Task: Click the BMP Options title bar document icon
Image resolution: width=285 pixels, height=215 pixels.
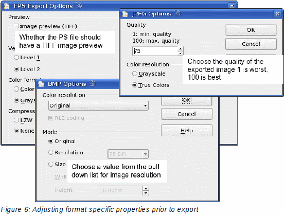Action: point(41,84)
